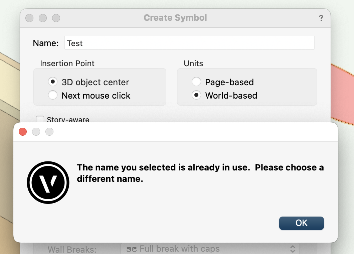Image resolution: width=354 pixels, height=254 pixels.
Task: Click the Vectorworks logo icon in the alert
Action: tap(48, 182)
